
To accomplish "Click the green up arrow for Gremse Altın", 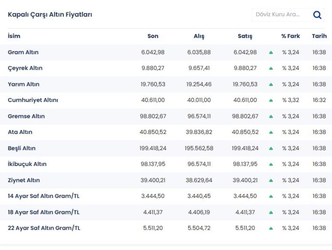I will pyautogui.click(x=271, y=116).
